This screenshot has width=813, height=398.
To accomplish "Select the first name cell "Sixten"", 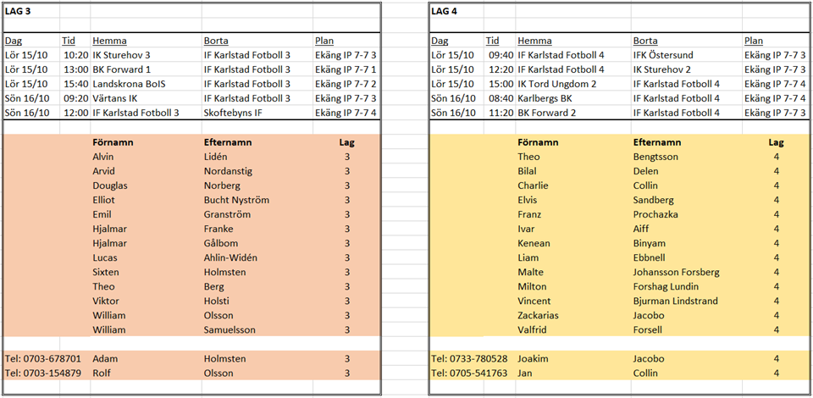I will (107, 272).
